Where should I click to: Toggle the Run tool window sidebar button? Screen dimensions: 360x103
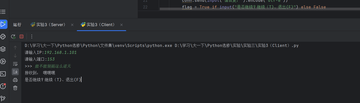coord(3,24)
